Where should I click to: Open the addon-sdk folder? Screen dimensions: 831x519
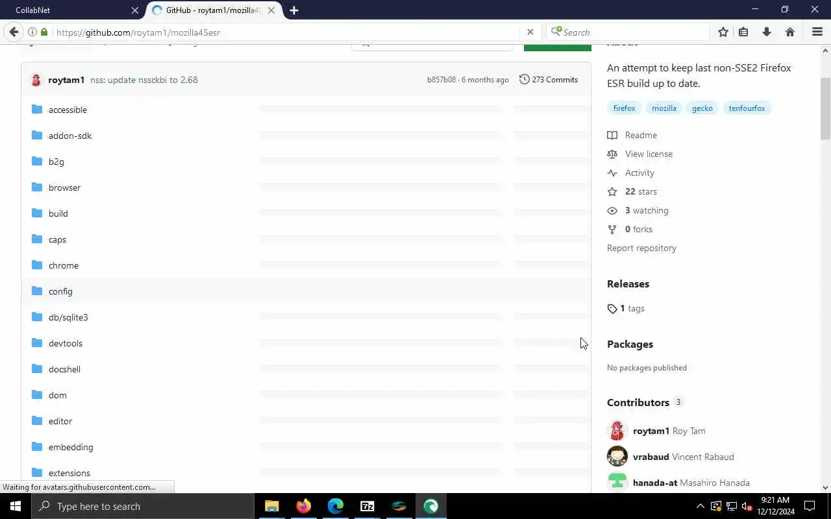[70, 136]
